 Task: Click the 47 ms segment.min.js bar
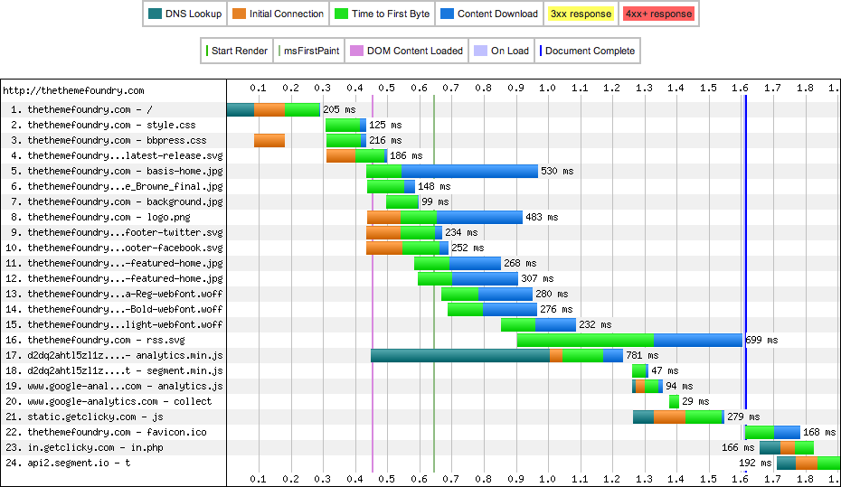[x=640, y=370]
